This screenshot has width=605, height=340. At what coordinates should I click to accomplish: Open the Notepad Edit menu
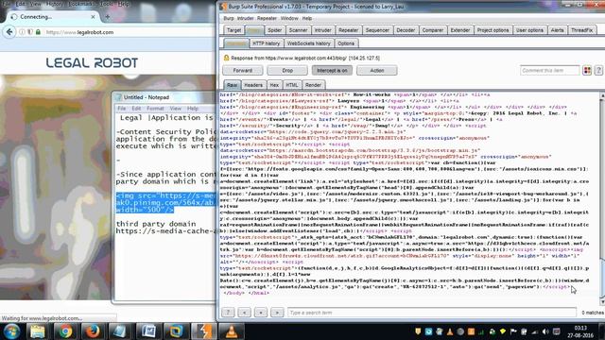[x=136, y=109]
